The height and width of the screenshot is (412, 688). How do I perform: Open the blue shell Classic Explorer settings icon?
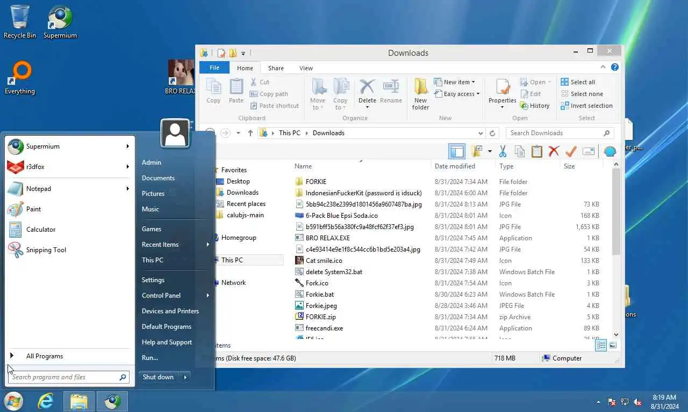610,151
